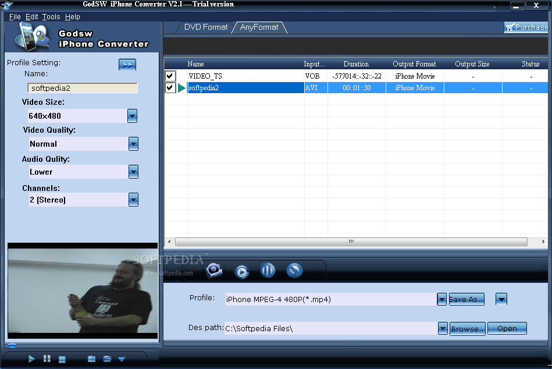Click the Output Size column header

pos(472,64)
